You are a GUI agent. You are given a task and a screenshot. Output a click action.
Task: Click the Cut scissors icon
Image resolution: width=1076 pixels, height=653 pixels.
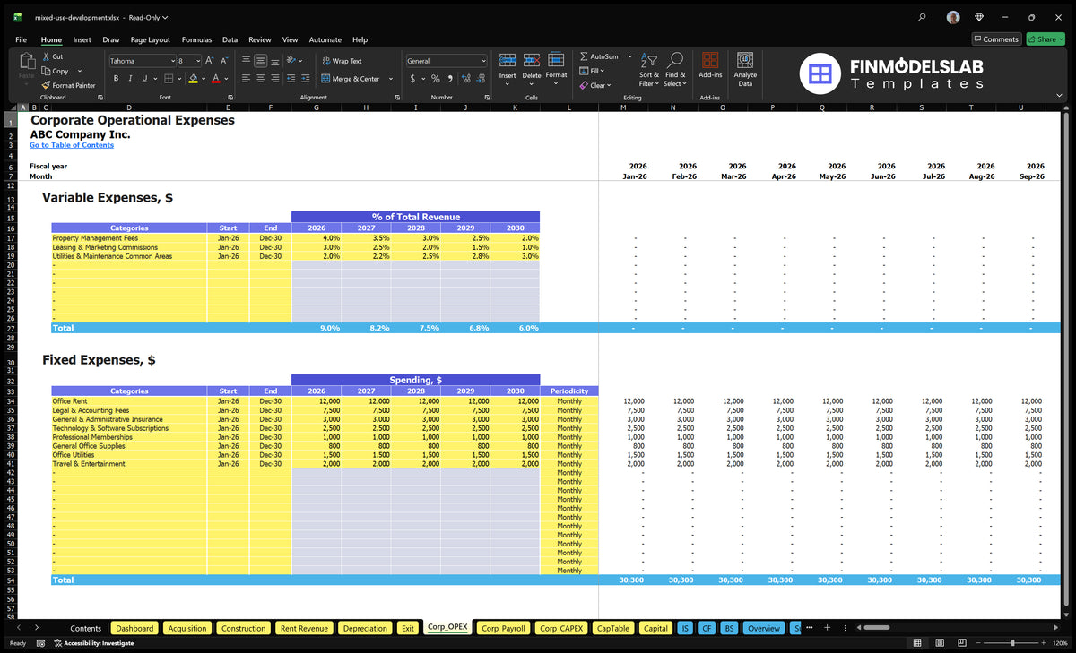(46, 56)
